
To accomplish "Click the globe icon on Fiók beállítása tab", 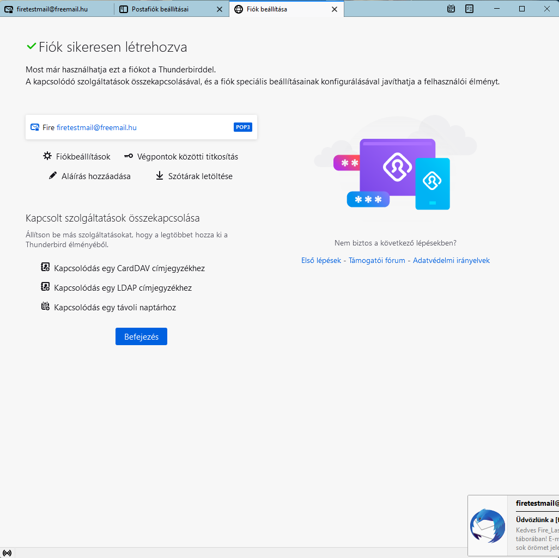I will (x=239, y=9).
